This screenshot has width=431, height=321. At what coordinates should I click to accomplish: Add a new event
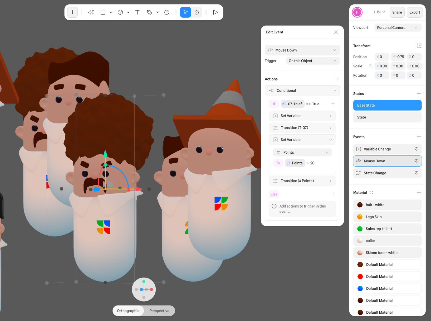click(419, 137)
